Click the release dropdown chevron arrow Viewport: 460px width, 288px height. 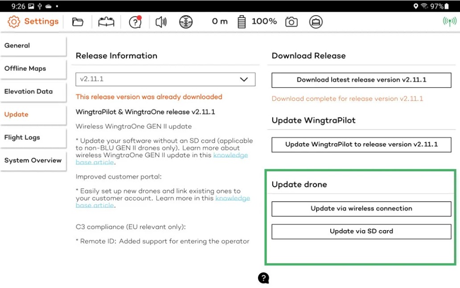(x=244, y=79)
